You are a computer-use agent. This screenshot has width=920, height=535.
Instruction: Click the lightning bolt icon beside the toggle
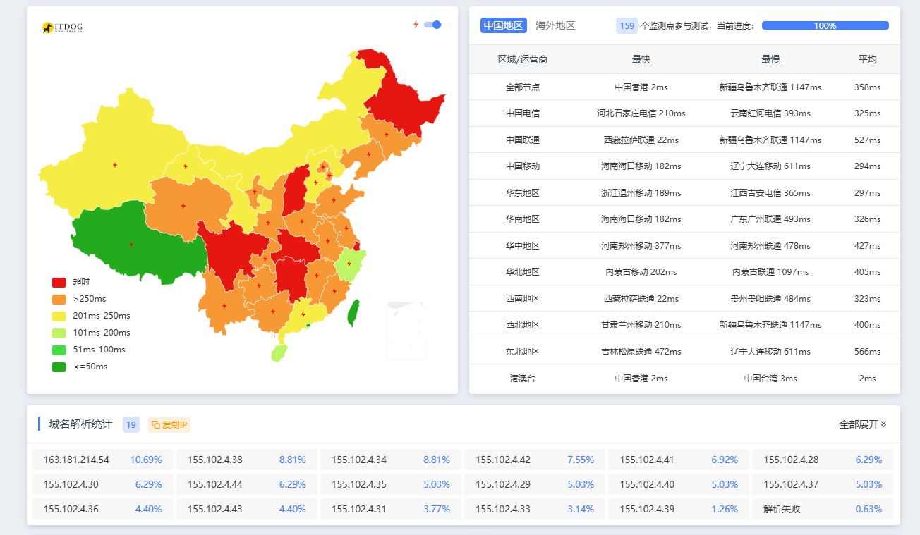click(416, 25)
